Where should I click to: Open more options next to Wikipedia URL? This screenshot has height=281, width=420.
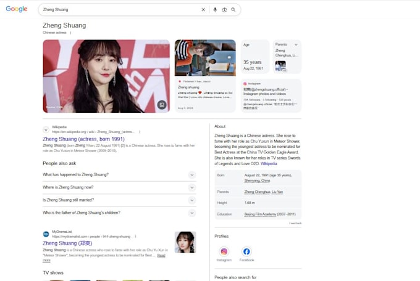(x=140, y=132)
